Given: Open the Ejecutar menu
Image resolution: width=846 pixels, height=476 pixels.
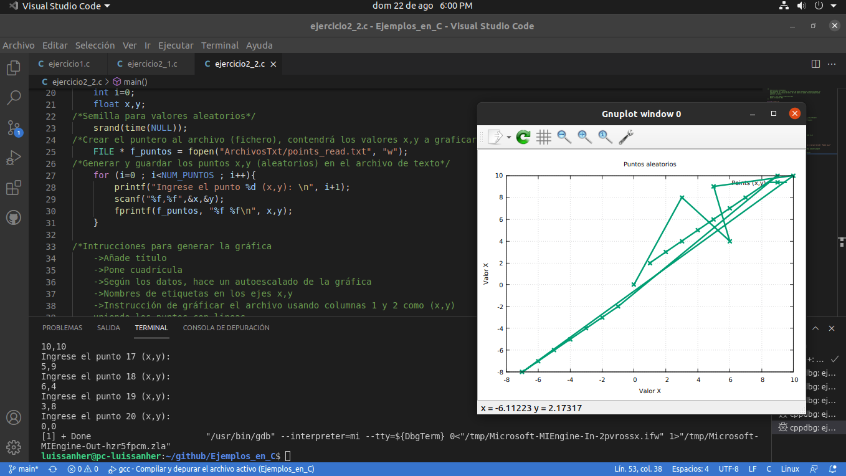Looking at the screenshot, I should coord(176,45).
